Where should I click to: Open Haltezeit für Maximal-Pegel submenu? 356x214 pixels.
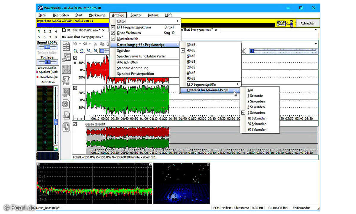[x=210, y=90]
